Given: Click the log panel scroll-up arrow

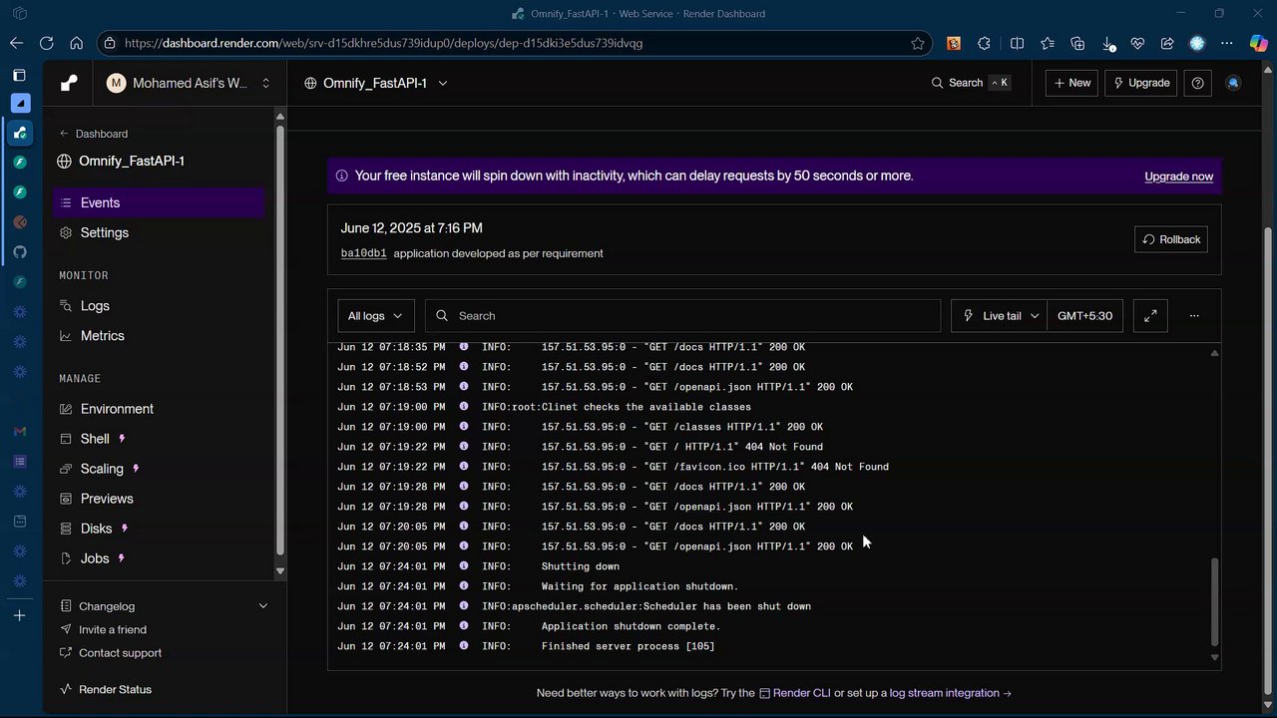Looking at the screenshot, I should tap(1214, 353).
